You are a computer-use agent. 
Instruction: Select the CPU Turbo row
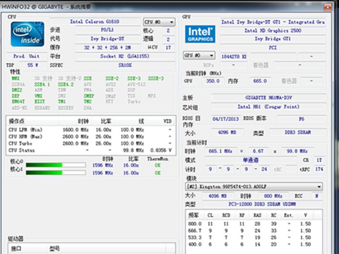click(90, 143)
